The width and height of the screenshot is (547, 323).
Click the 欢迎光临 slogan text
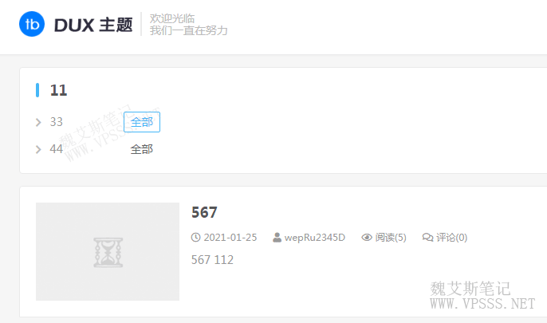tap(172, 18)
